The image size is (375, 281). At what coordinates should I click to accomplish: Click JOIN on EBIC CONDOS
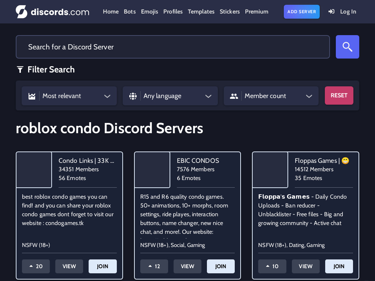coord(220,266)
